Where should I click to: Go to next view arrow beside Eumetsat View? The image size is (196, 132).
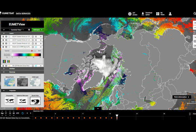pos(23,30)
